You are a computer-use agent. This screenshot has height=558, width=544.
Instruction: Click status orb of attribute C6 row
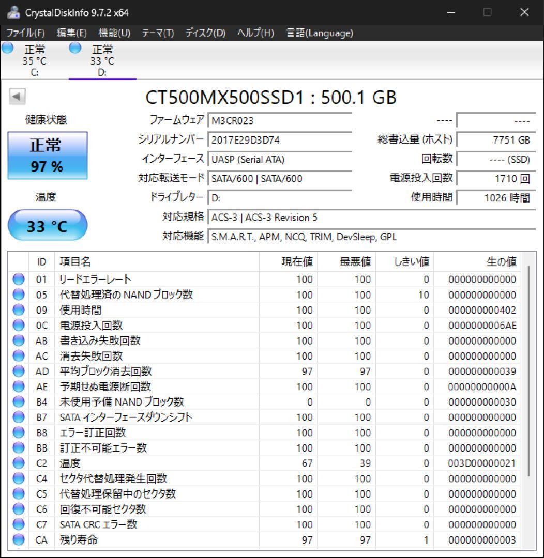pos(19,509)
